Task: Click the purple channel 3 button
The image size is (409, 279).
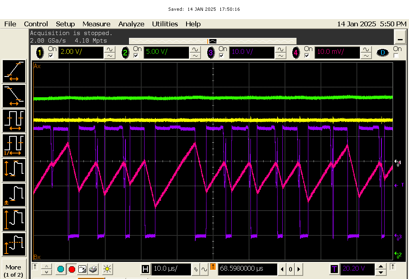Action: pyautogui.click(x=210, y=53)
